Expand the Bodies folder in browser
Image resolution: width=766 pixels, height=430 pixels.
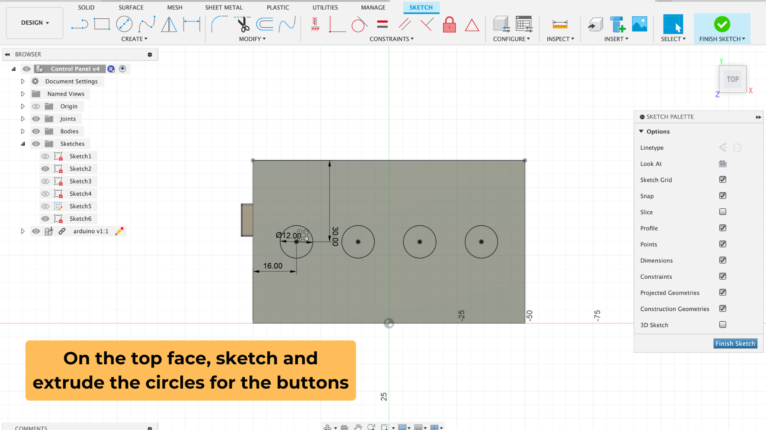click(22, 131)
